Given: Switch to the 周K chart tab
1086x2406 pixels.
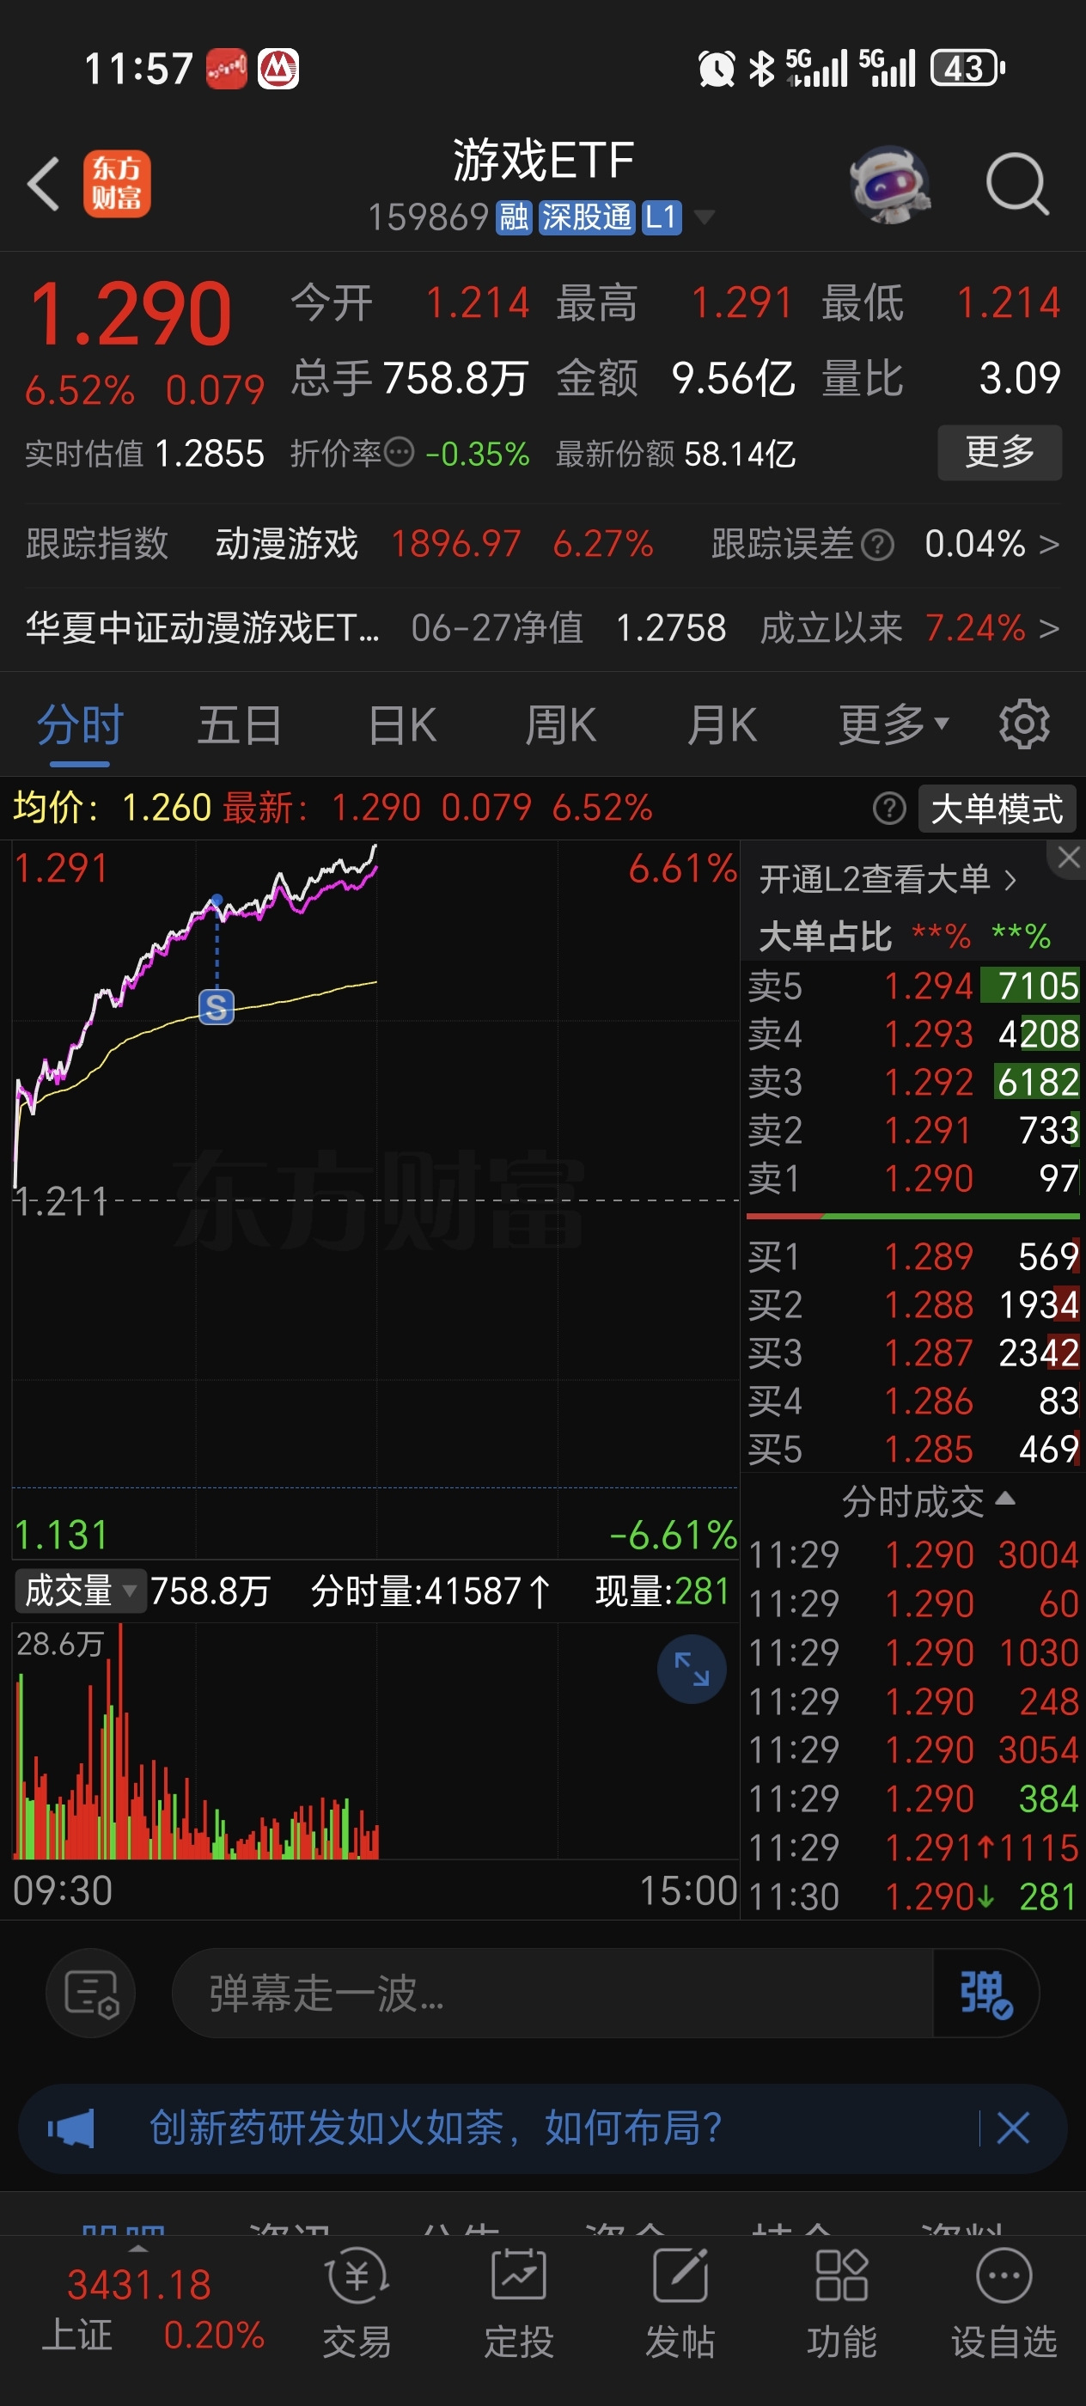Looking at the screenshot, I should pyautogui.click(x=560, y=724).
